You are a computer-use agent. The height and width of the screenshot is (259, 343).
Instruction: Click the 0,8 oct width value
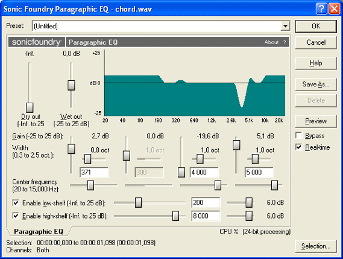100,150
